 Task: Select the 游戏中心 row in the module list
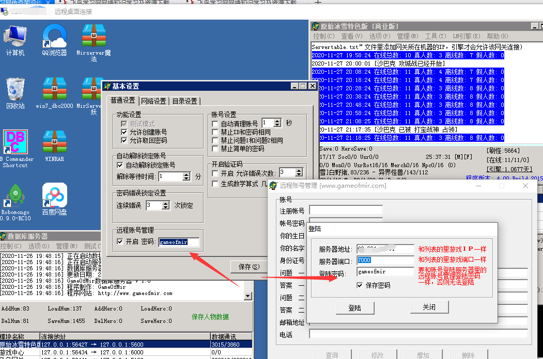(126, 352)
